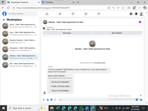Image resolution: width=148 pixels, height=111 pixels.
Task: Open the emoji picker in message box
Action: tap(137, 100)
